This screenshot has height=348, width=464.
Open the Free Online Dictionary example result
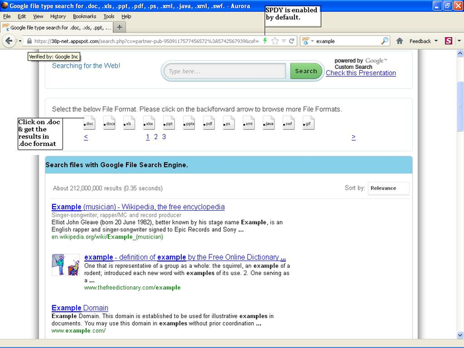tap(185, 257)
